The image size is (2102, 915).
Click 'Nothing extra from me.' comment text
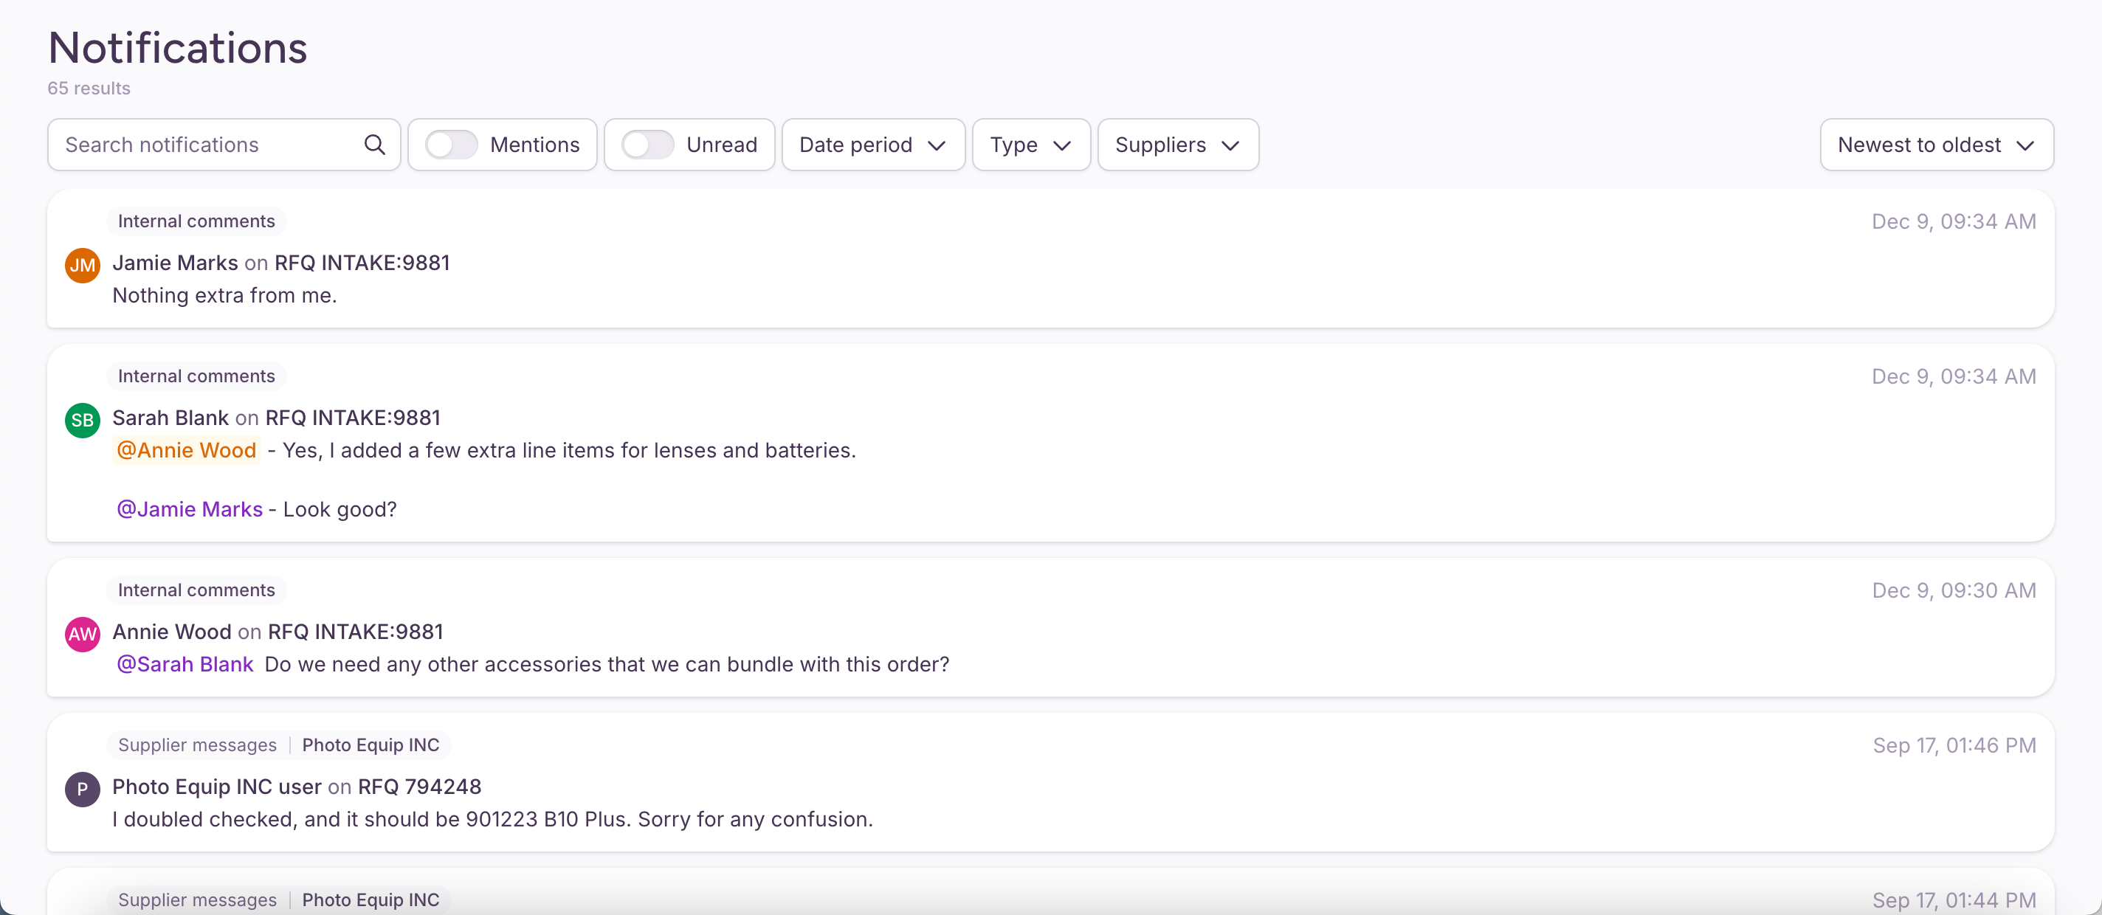(x=224, y=295)
